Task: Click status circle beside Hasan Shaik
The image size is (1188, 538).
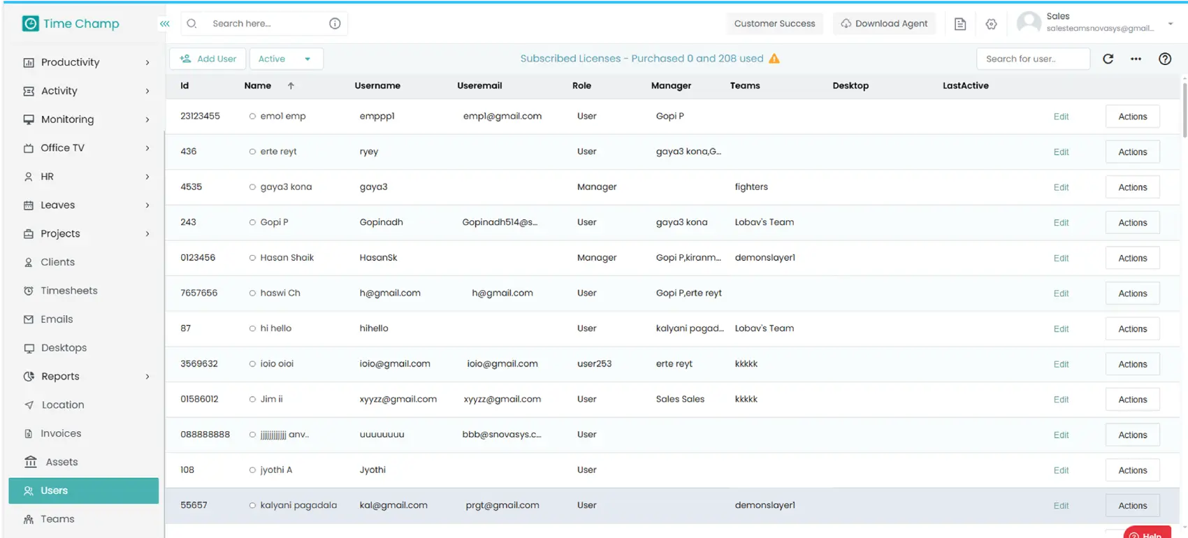Action: click(252, 258)
